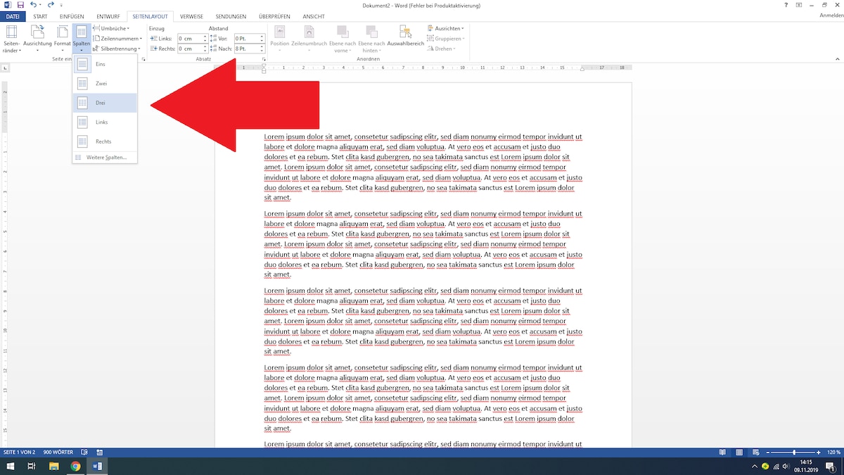
Task: Click the Drehen icon
Action: (x=444, y=48)
